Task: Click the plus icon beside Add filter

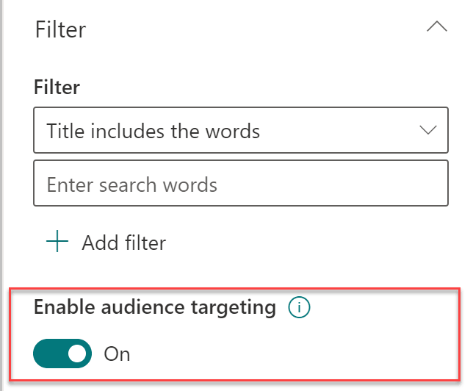Action: tap(57, 242)
